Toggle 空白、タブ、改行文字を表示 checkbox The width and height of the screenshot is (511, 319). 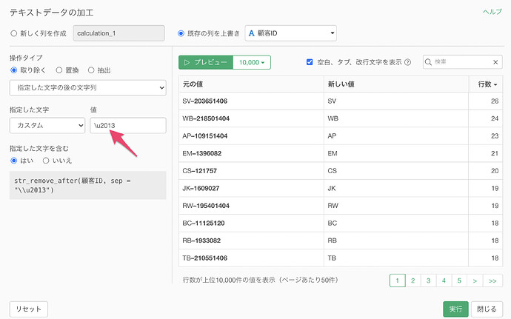click(x=310, y=62)
